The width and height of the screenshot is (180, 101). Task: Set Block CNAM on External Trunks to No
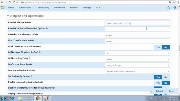[166, 47]
